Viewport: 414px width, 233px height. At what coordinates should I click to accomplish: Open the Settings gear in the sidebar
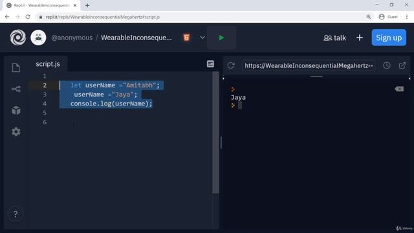[x=16, y=131]
